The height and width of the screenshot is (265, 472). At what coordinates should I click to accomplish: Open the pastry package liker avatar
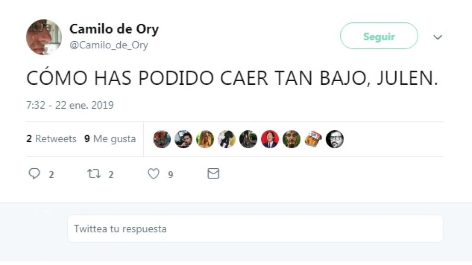click(313, 139)
